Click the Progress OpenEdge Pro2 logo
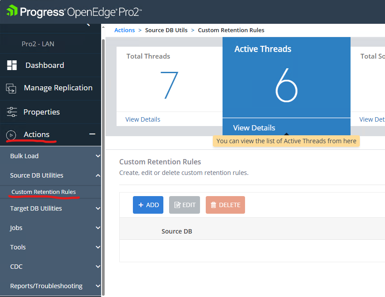385x297 pixels. pyautogui.click(x=74, y=12)
